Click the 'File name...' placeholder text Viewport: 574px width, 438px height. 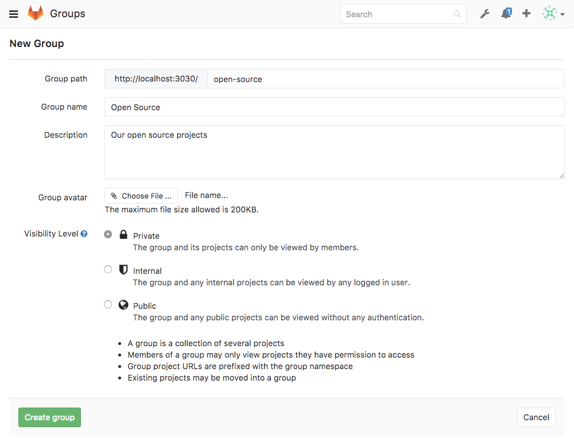pyautogui.click(x=206, y=195)
